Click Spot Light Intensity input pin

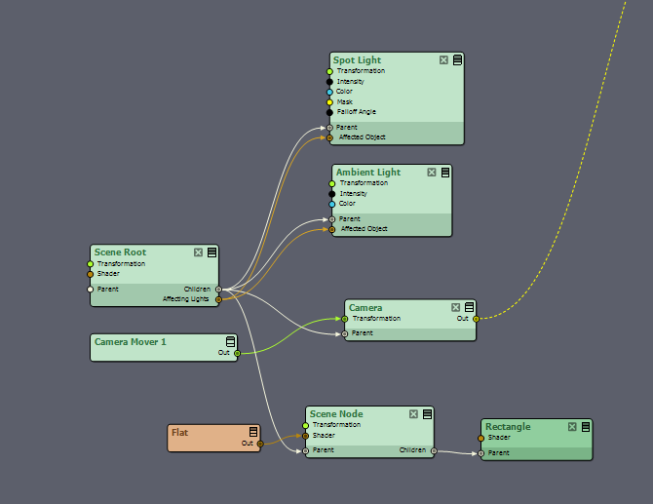click(x=329, y=82)
